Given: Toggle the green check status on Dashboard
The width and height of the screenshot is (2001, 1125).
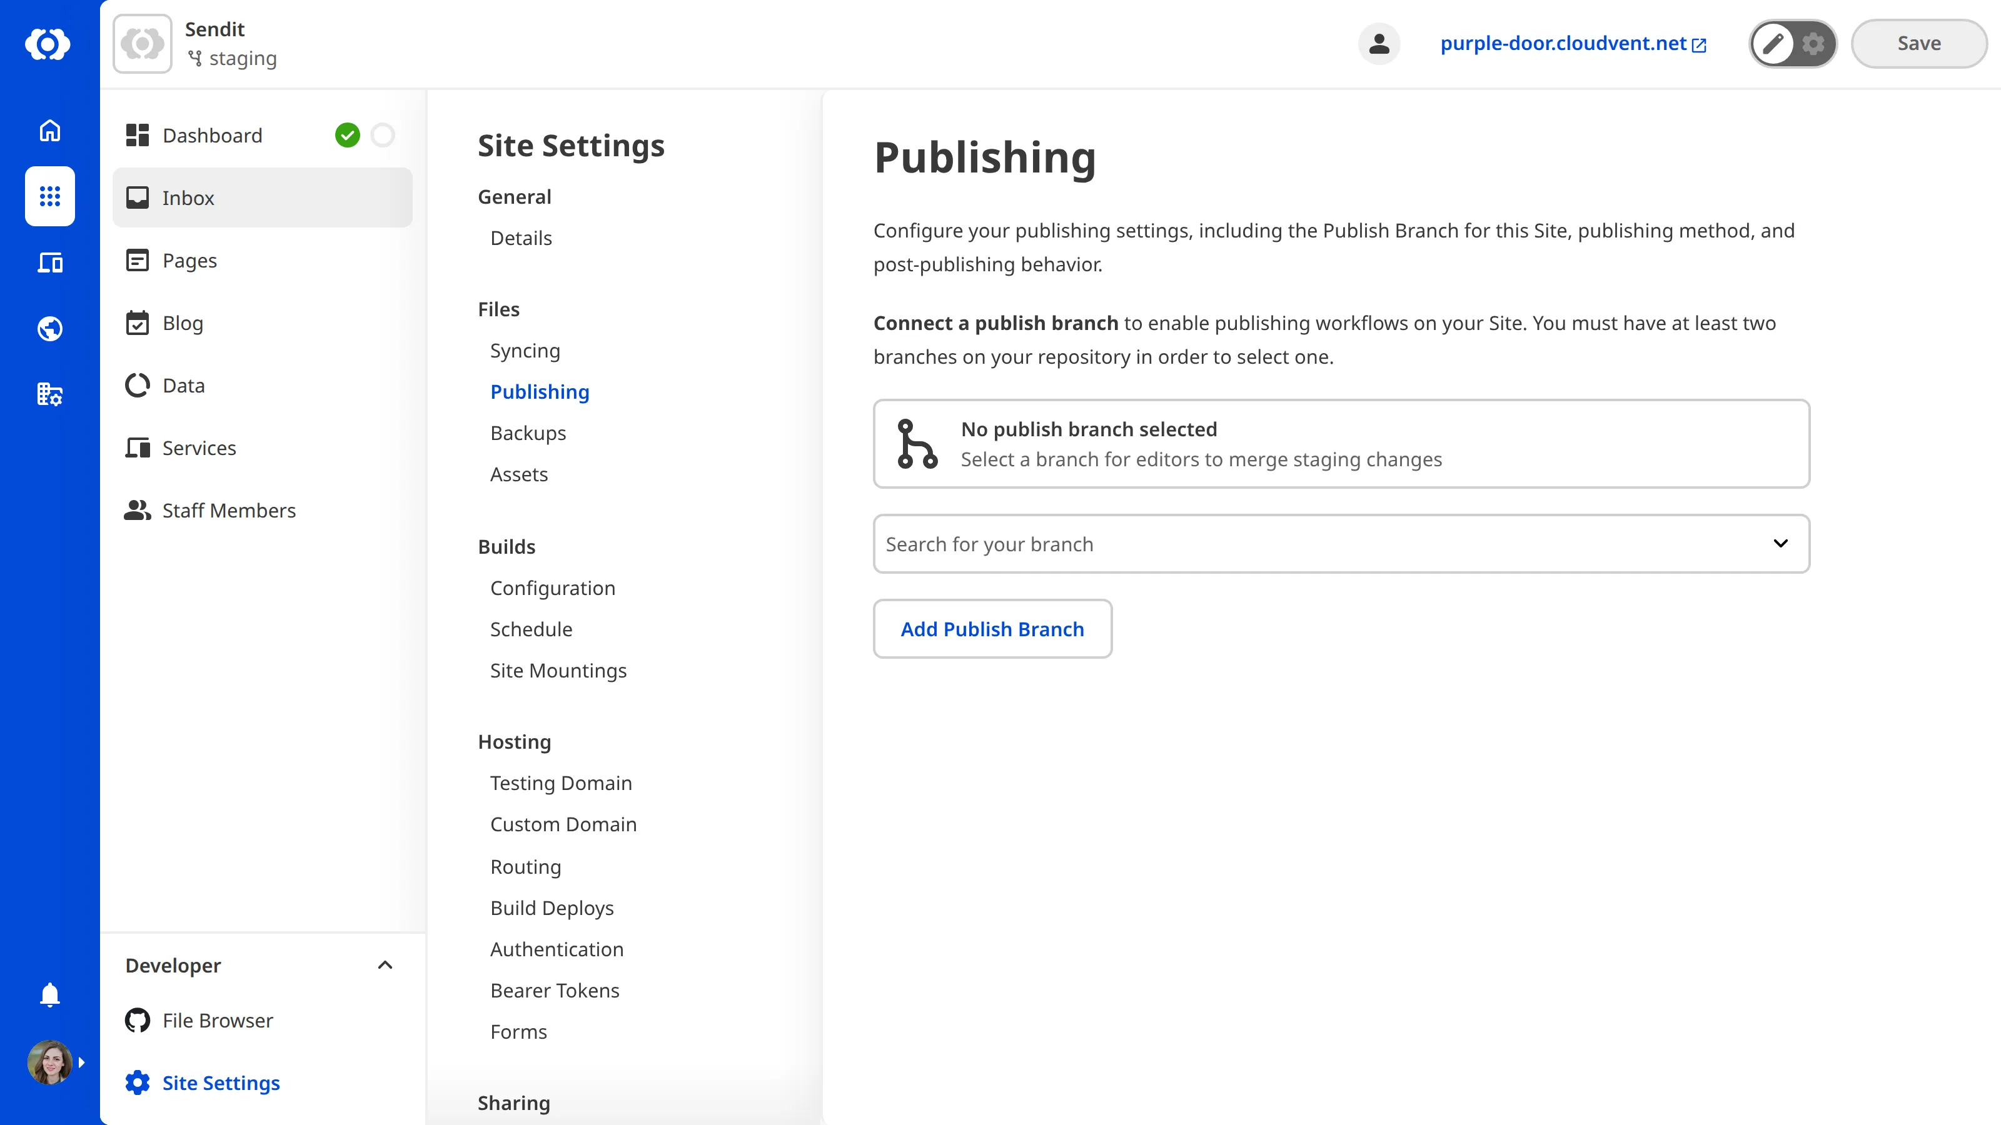Looking at the screenshot, I should tap(347, 134).
